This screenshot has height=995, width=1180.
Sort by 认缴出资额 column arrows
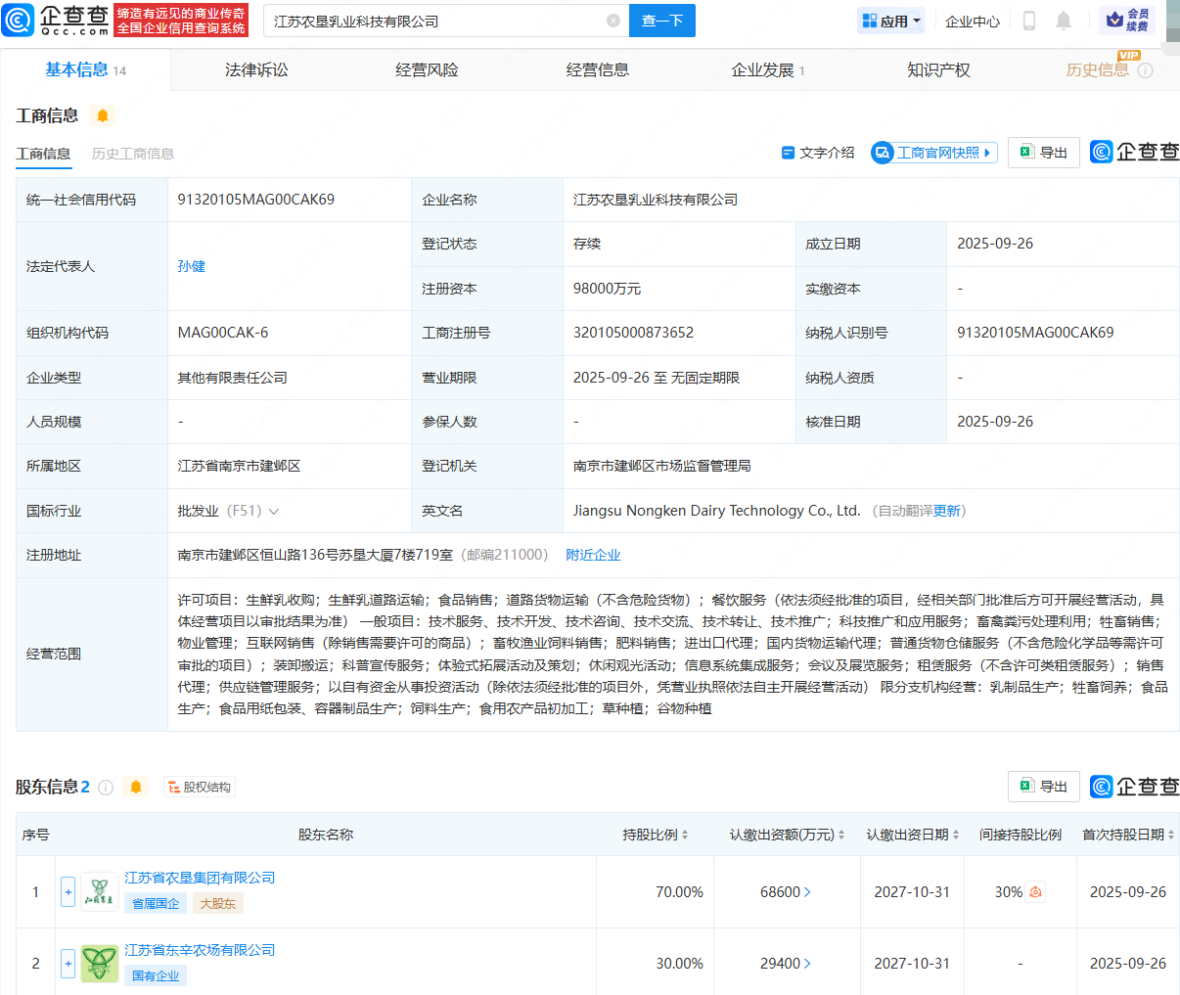tap(841, 835)
